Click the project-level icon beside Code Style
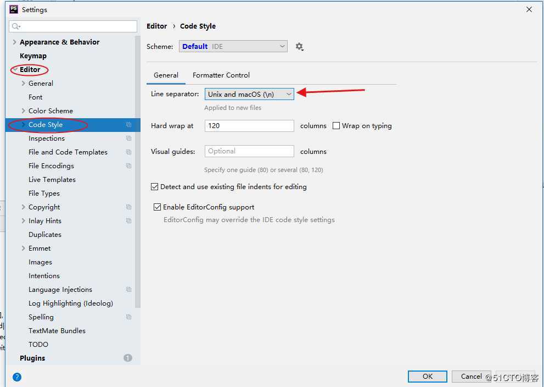Viewport: 544px width, 387px height. coord(128,125)
